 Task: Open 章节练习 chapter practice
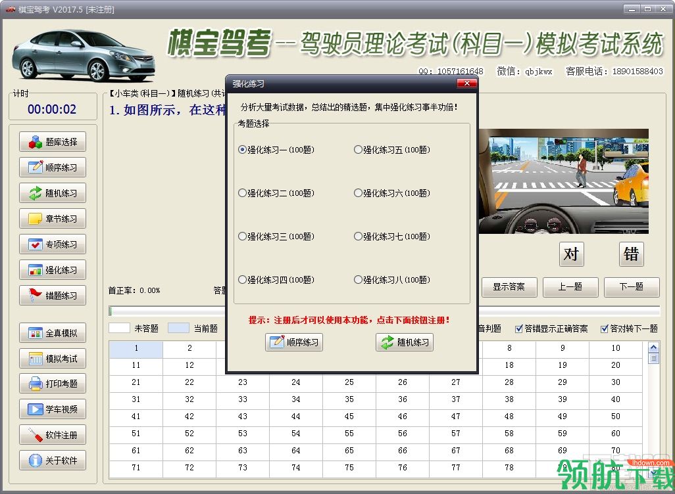pos(53,218)
